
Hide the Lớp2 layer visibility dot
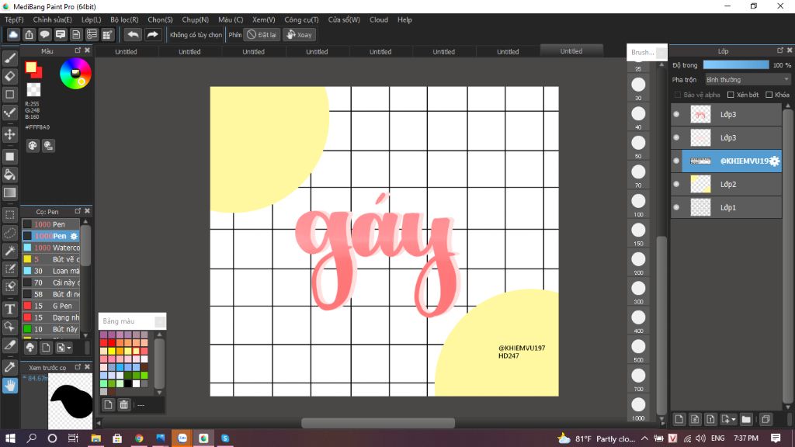point(676,184)
